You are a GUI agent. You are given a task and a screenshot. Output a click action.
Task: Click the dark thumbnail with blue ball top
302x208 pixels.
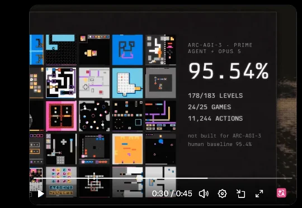click(x=161, y=149)
